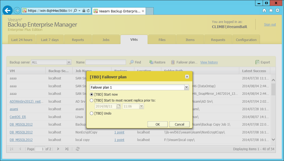Open the browser Home icon
The height and width of the screenshot is (161, 284).
[264, 11]
